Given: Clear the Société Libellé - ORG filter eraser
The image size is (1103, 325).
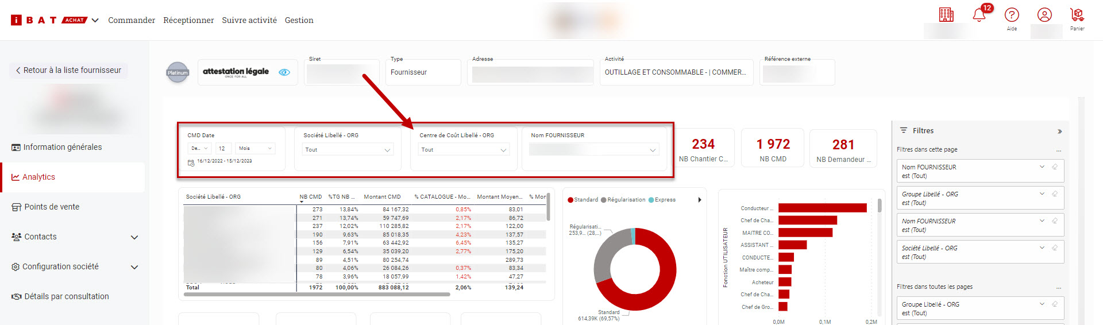Looking at the screenshot, I should [1055, 248].
